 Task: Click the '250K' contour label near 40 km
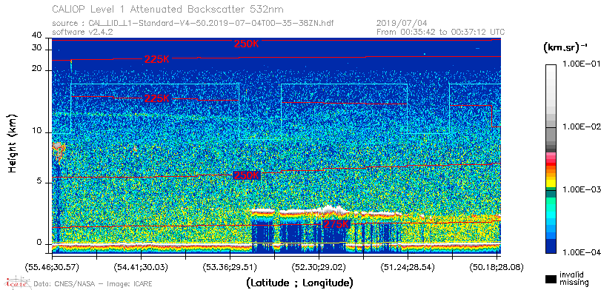click(x=247, y=44)
